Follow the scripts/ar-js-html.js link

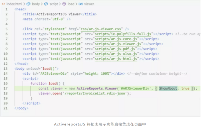(x=116, y=59)
